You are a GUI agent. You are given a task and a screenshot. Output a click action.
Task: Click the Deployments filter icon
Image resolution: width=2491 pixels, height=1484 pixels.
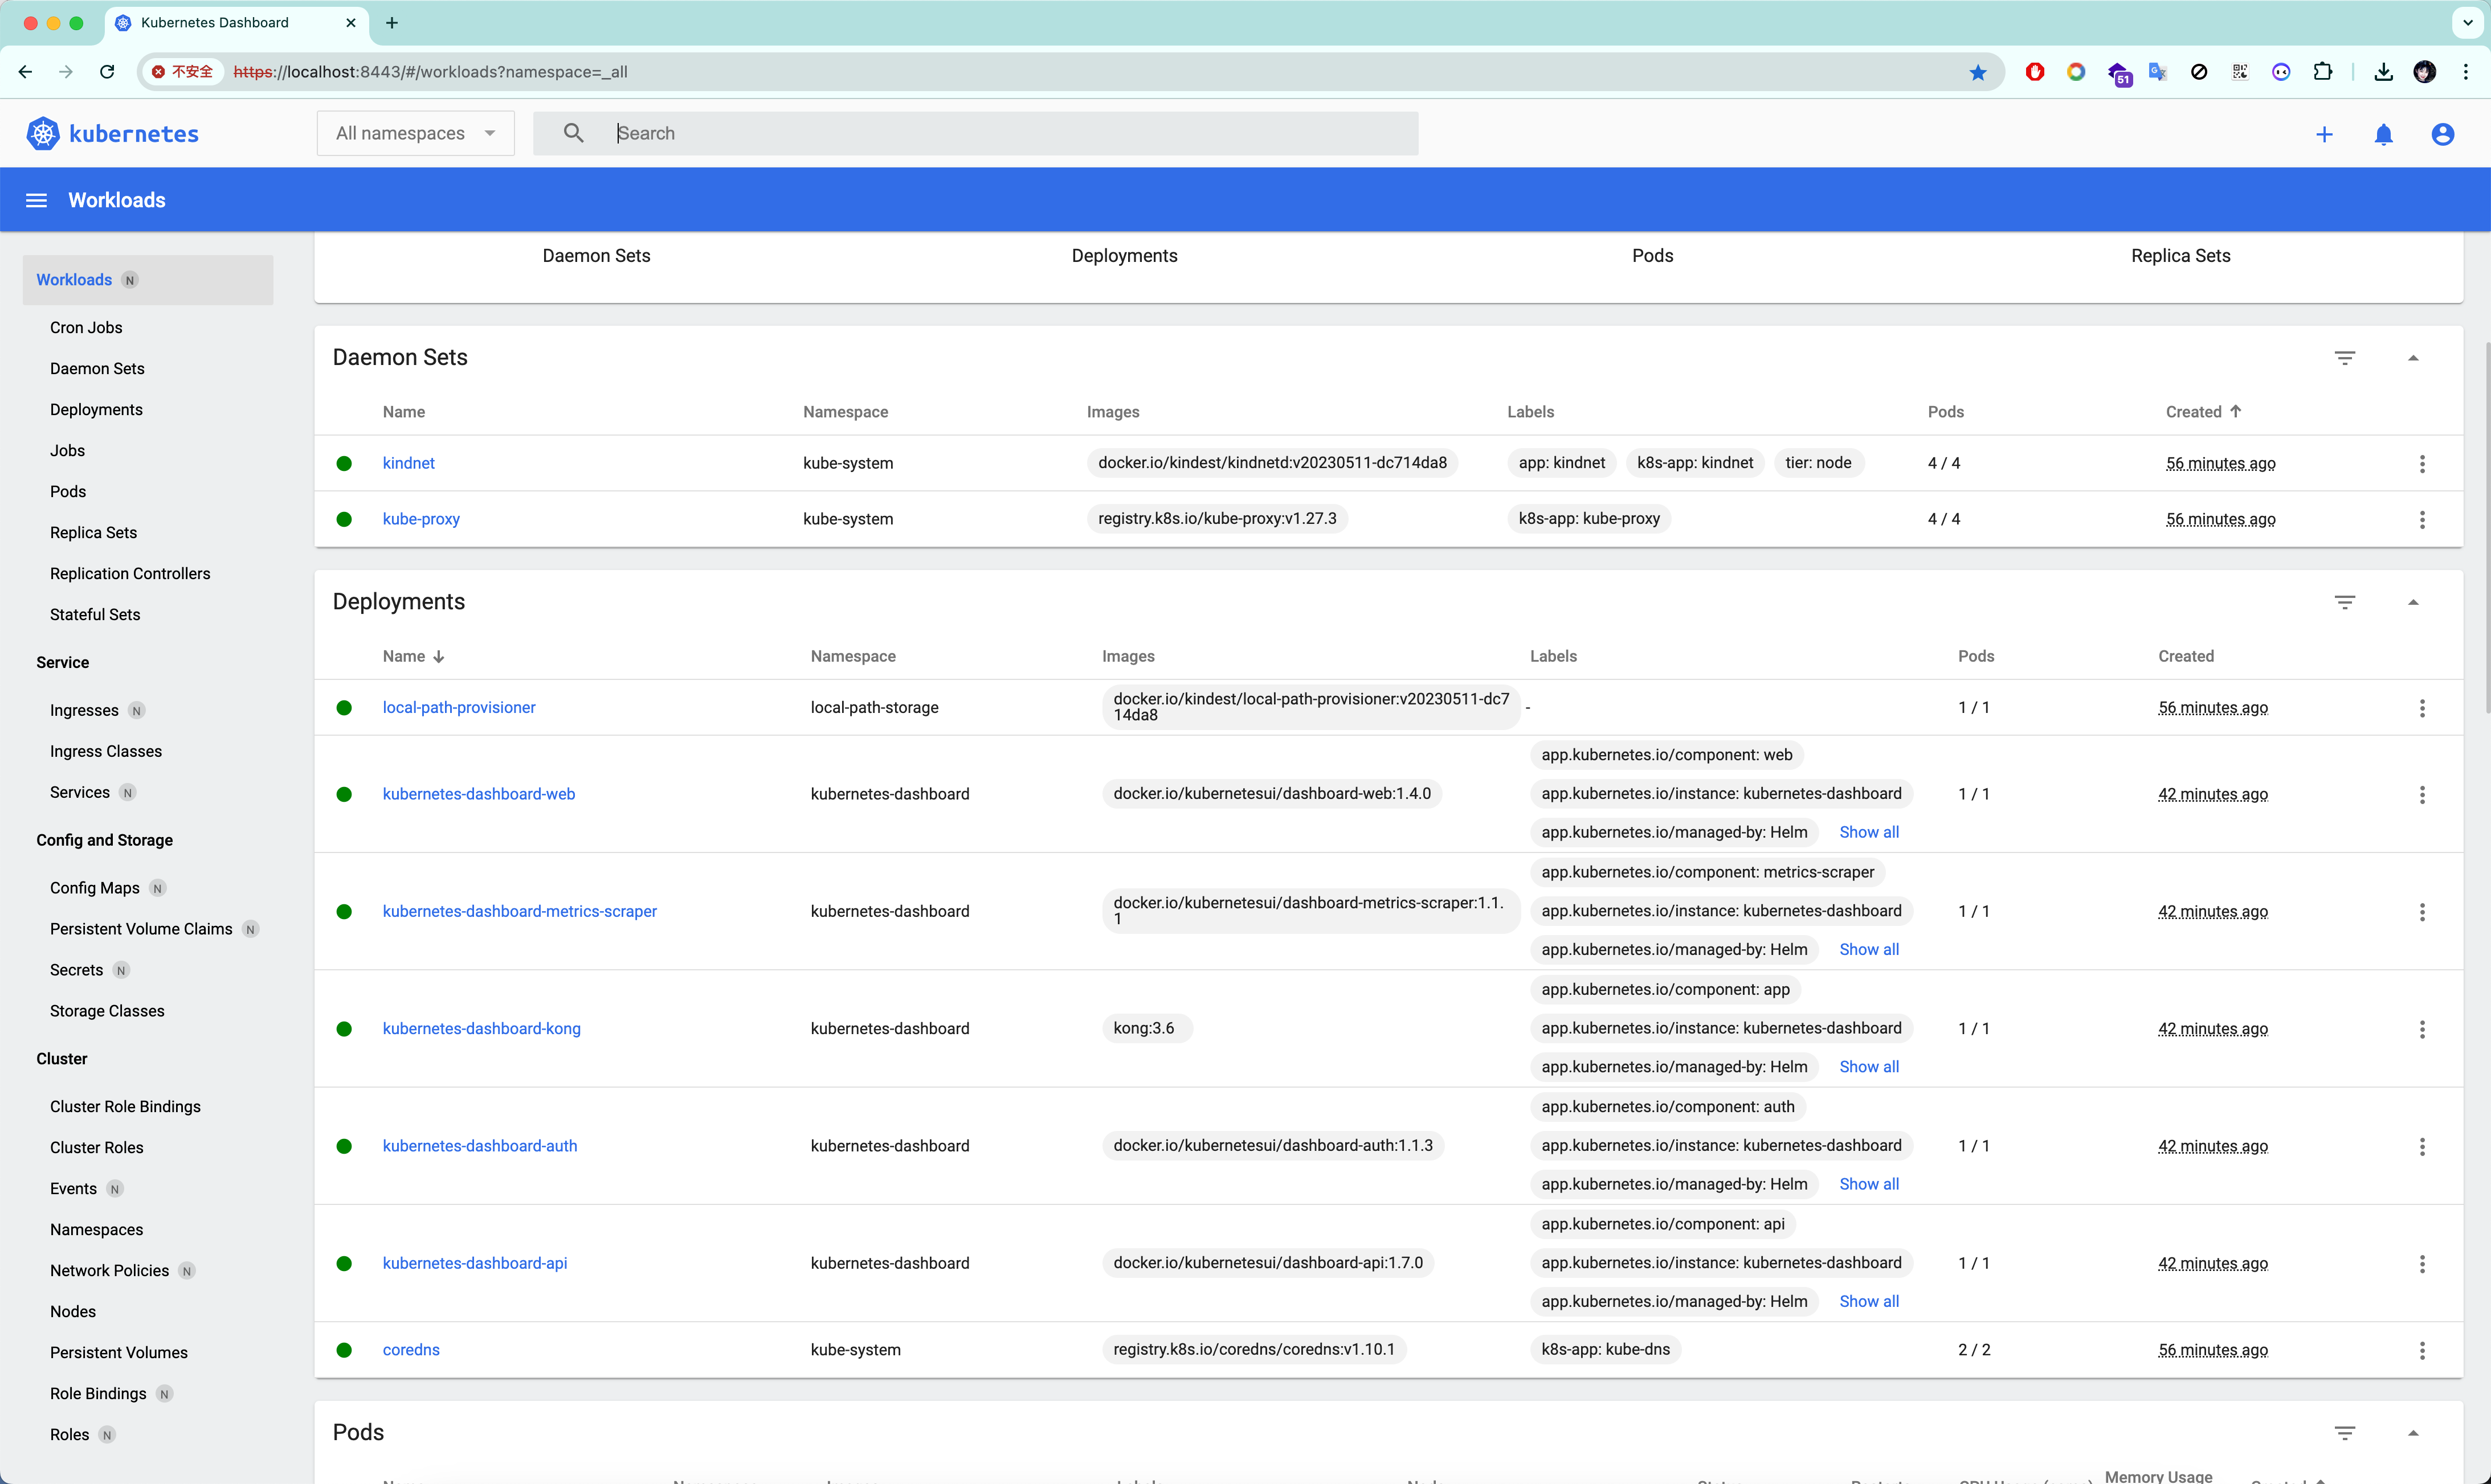tap(2344, 602)
